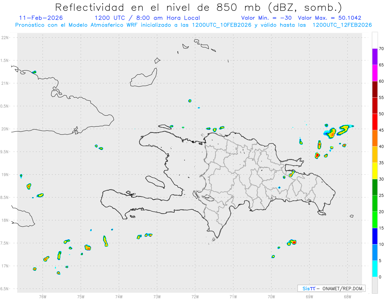
Task: Click the date '11-Feb-2026'
Action: coord(41,18)
